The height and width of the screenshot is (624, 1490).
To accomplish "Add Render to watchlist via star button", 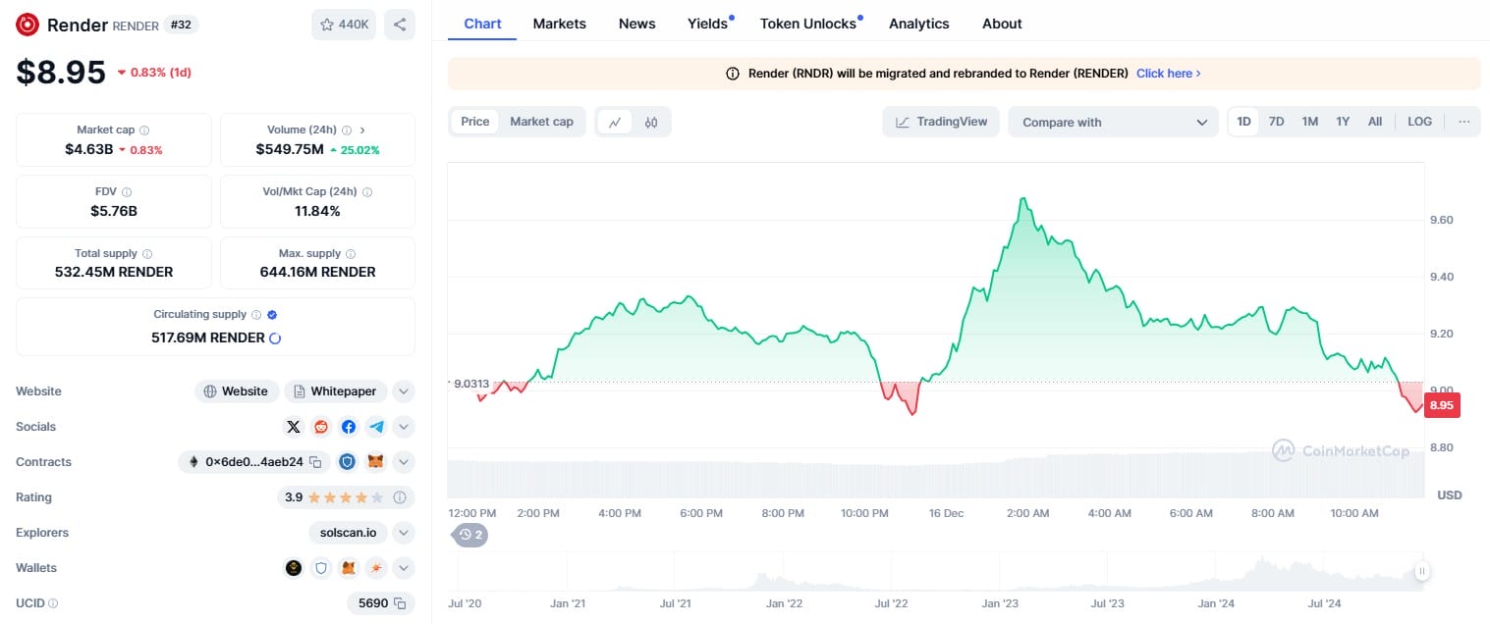I will [x=344, y=25].
